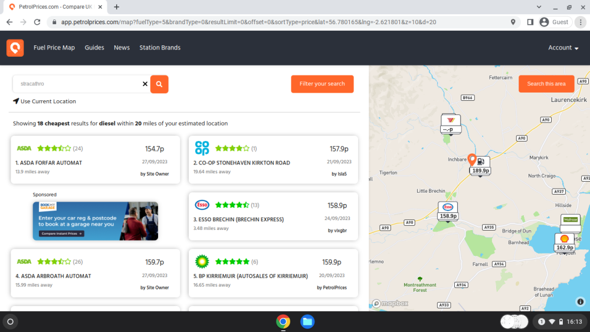
Task: Click the 154.7p price on ASDA Forfar
Action: pyautogui.click(x=155, y=149)
